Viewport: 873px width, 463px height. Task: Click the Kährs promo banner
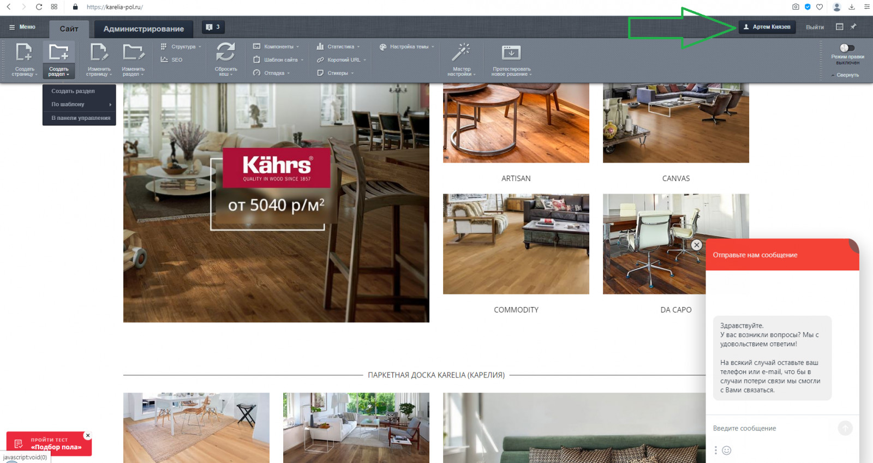(x=276, y=202)
